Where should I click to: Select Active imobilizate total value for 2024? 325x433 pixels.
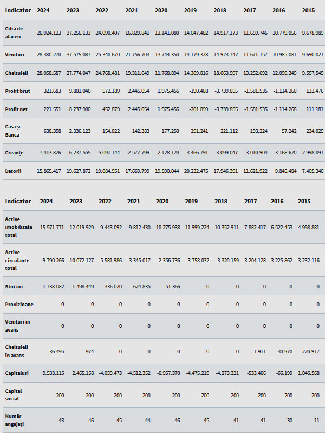pyautogui.click(x=52, y=227)
